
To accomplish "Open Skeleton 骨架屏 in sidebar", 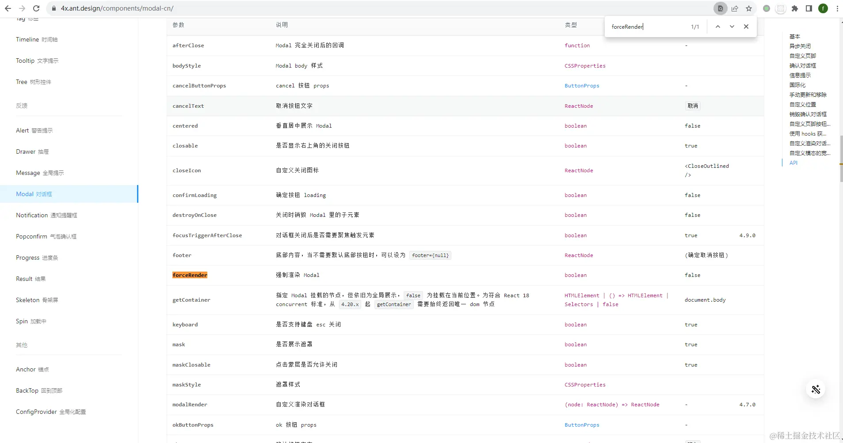I will pyautogui.click(x=37, y=300).
